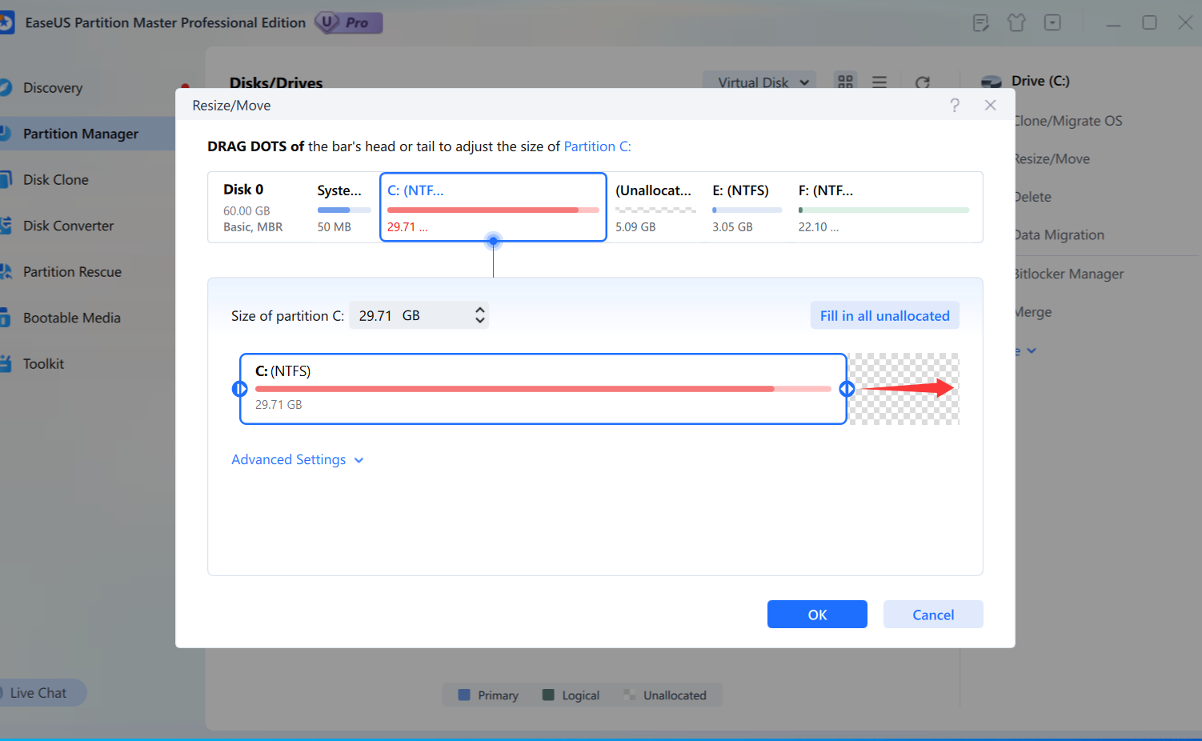This screenshot has height=741, width=1202.
Task: Select Delete in right panel
Action: (1032, 197)
